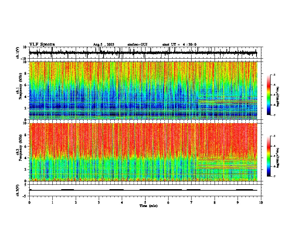Click the ch.3 raised pulse near minute 9
Screen dimensions: 294x227
pyautogui.click(x=245, y=190)
